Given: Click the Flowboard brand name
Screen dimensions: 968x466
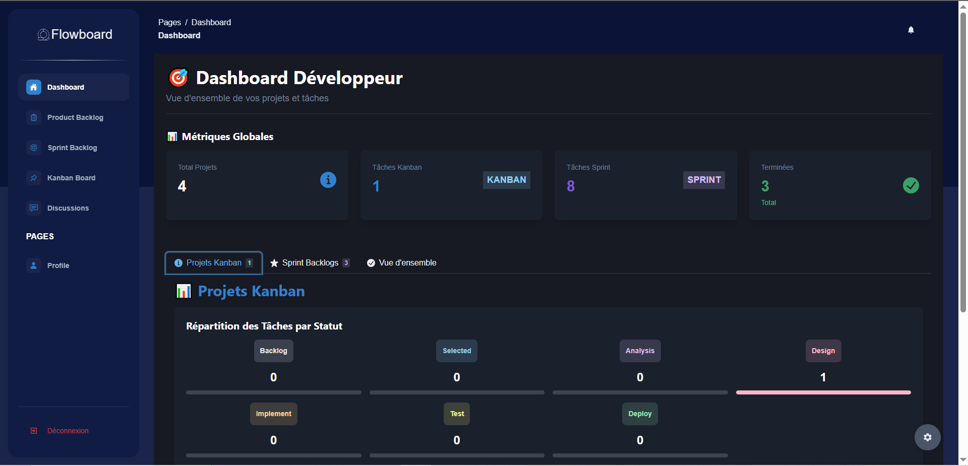Looking at the screenshot, I should coord(82,34).
